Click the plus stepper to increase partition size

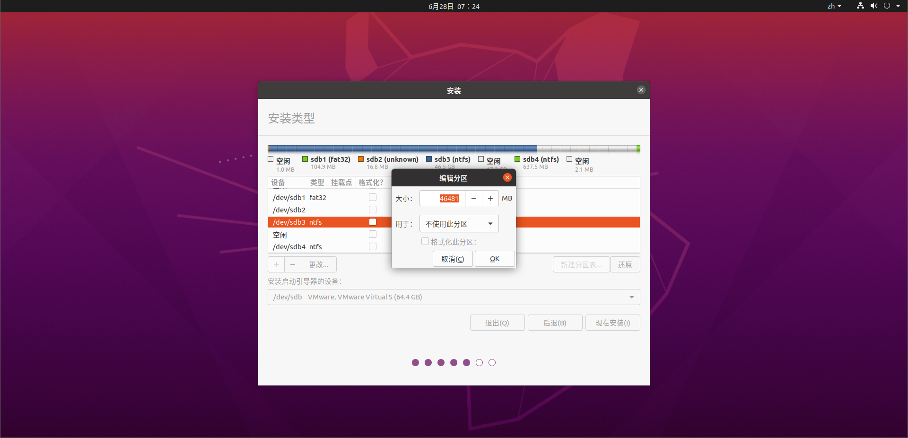click(x=490, y=199)
